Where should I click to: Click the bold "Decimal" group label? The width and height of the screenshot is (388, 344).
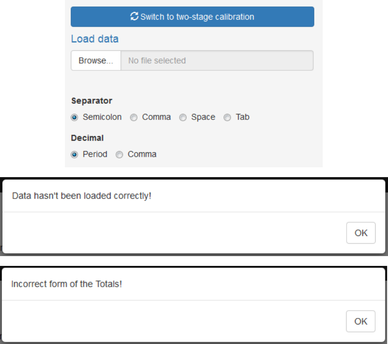(88, 138)
